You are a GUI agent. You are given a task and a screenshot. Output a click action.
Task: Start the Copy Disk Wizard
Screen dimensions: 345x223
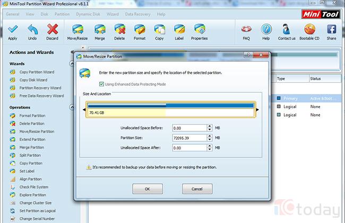[x=33, y=80]
